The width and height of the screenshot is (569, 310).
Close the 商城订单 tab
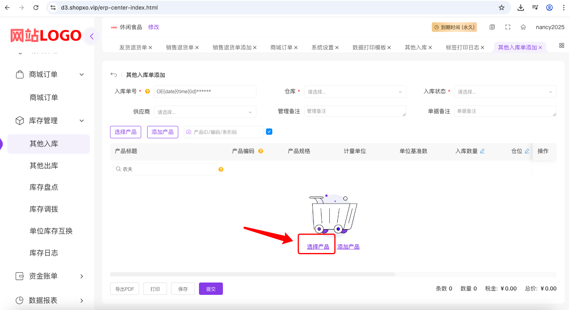296,47
